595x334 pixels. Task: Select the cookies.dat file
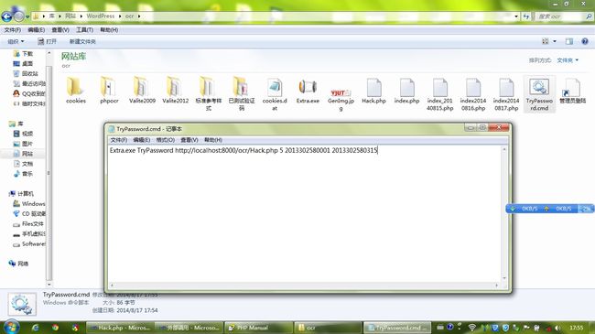click(x=275, y=93)
